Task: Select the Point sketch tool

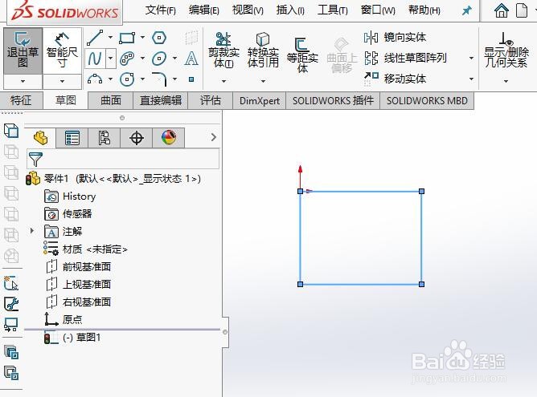Action: [191, 79]
